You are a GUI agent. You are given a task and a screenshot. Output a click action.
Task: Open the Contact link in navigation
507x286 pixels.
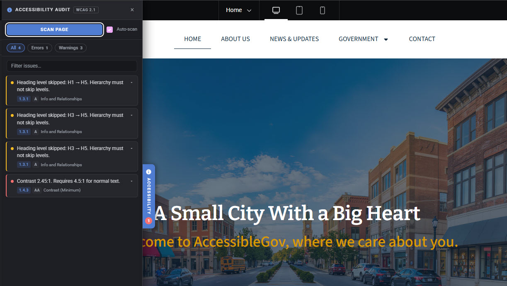422,39
